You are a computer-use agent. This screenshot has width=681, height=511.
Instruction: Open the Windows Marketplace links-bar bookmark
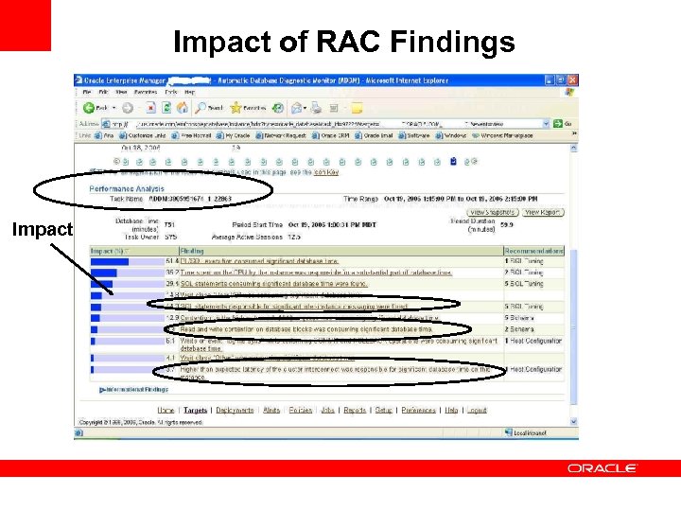pyautogui.click(x=502, y=135)
